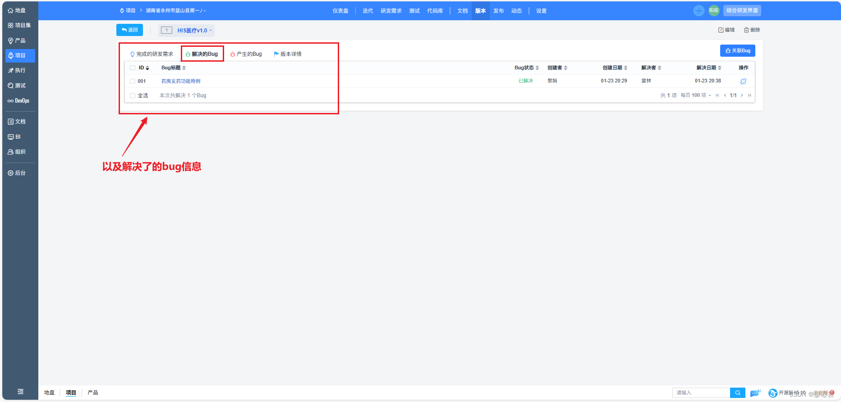Viewport: 841px width, 402px height.
Task: Open 动态 in the top navigation
Action: tap(516, 11)
